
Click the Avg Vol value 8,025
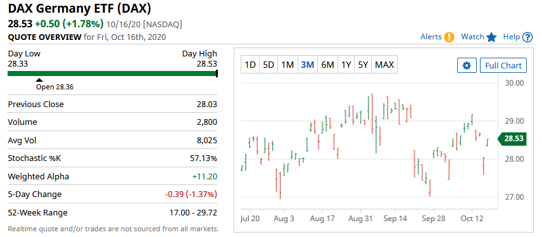pos(206,140)
